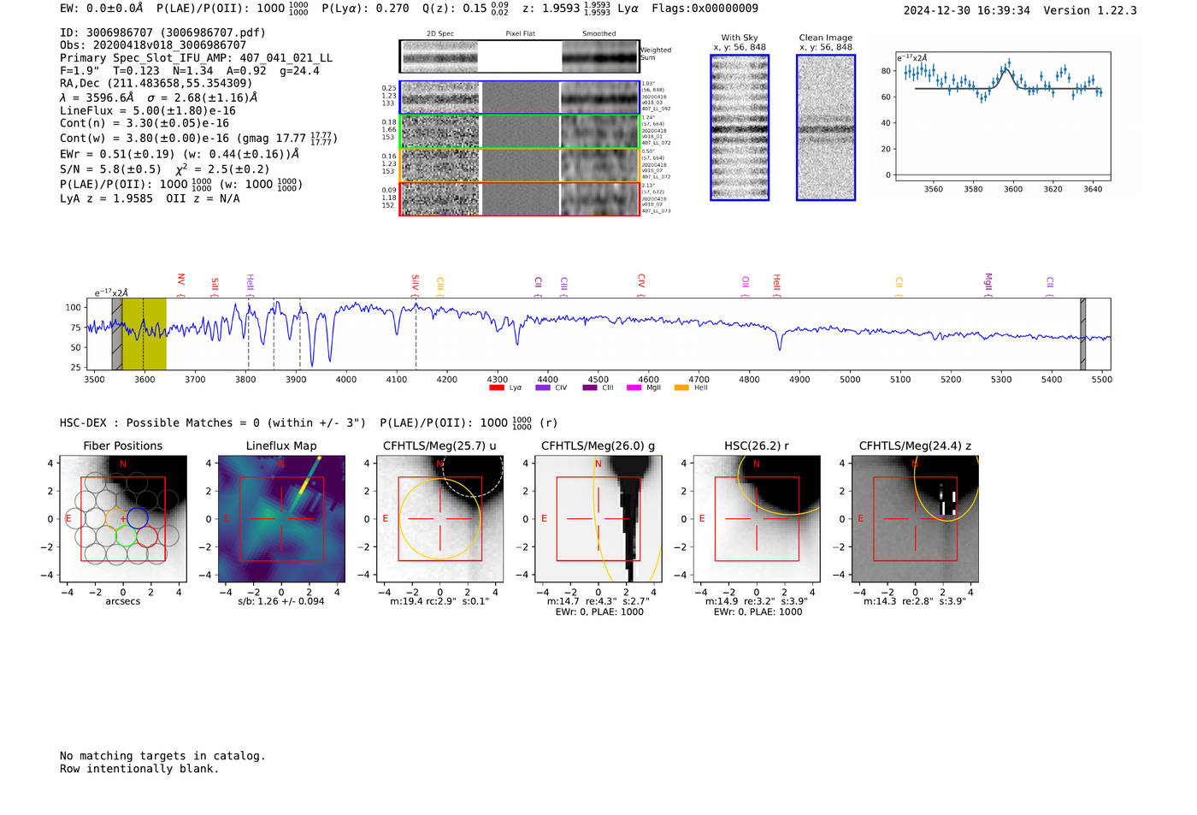Click the SiII line marker label
The height and width of the screenshot is (815, 1197).
[215, 284]
